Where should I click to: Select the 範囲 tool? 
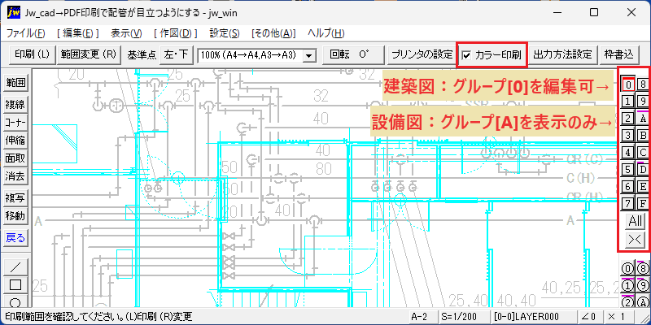[x=15, y=84]
